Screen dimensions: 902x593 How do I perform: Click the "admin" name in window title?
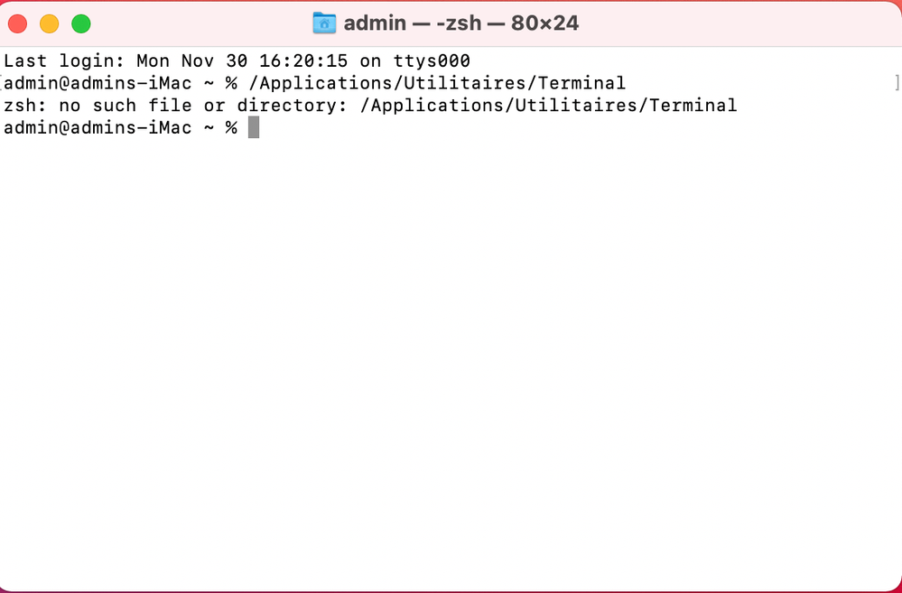[375, 23]
